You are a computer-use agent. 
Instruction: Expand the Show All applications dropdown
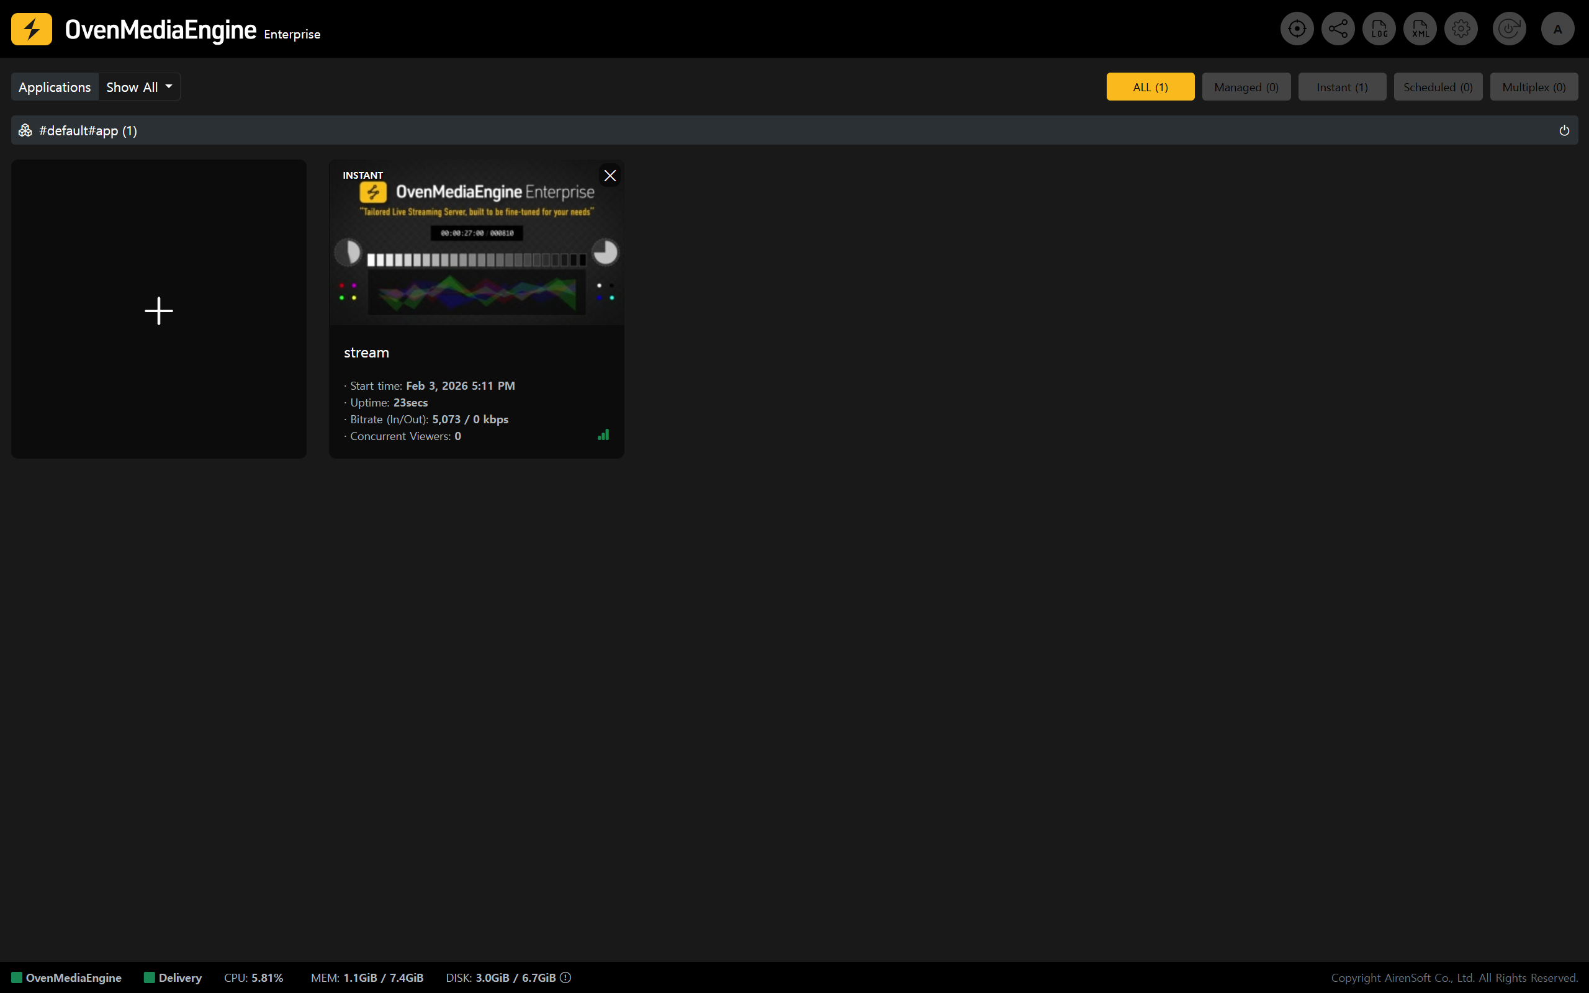[x=139, y=87]
